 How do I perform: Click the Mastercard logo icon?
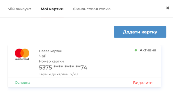[x=22, y=54]
